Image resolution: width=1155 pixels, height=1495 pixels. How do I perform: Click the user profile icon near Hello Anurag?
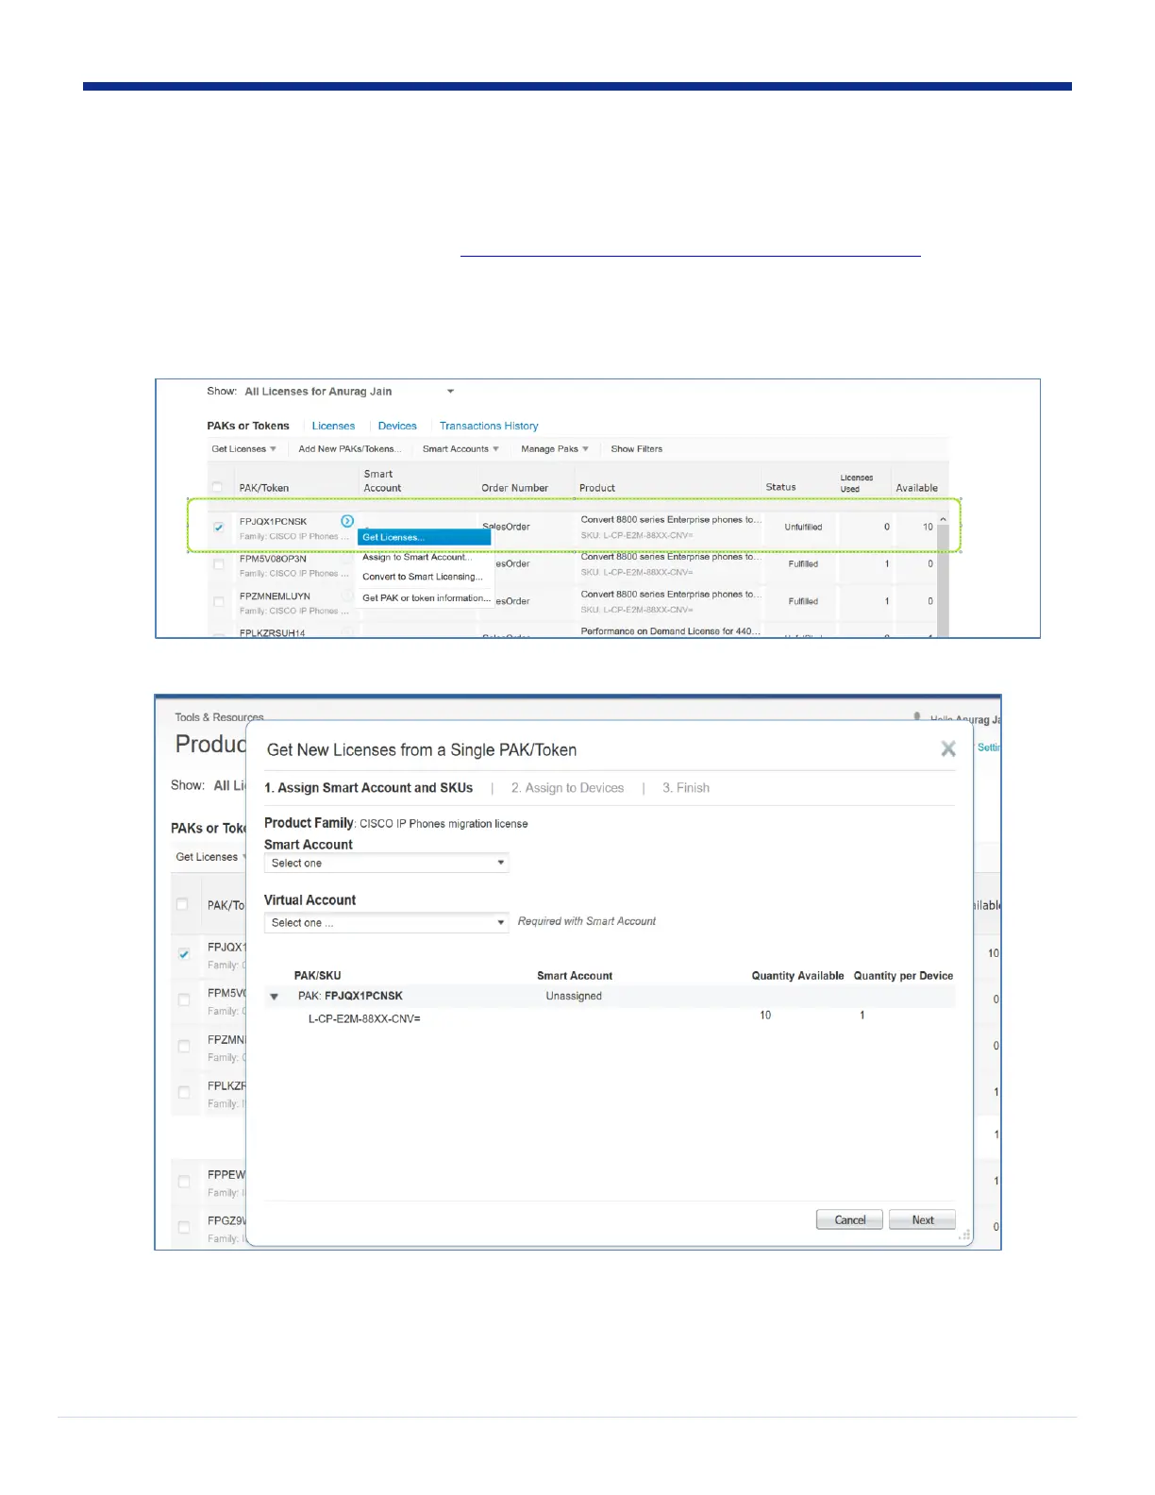(917, 717)
